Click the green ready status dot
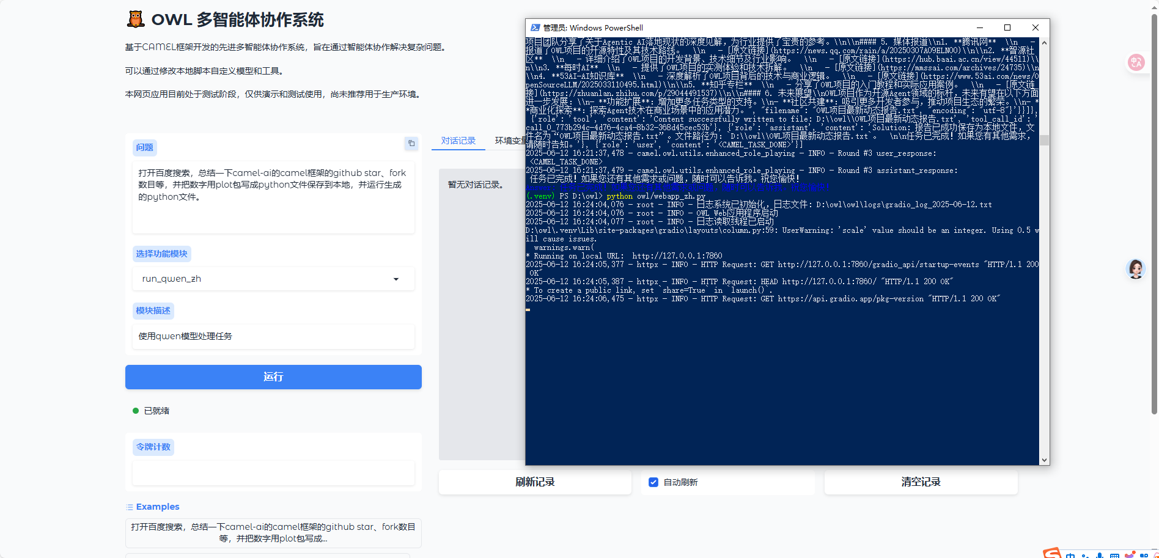 coord(136,411)
